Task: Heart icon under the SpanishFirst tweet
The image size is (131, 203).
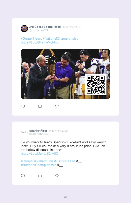Action: coord(57,176)
